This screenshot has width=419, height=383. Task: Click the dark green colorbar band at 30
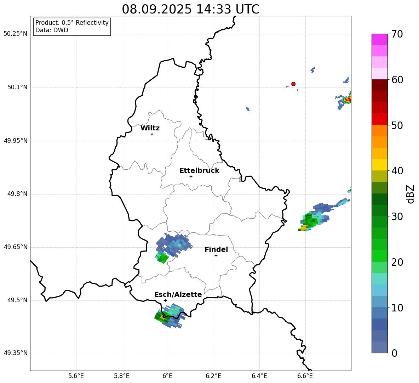(379, 210)
